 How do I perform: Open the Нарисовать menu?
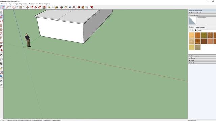pyautogui.click(x=23, y=4)
